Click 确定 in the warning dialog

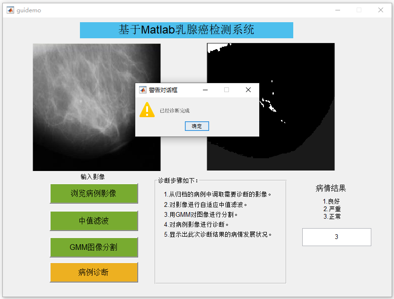(x=197, y=126)
